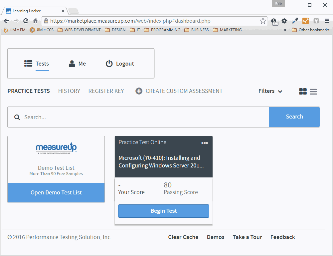
Task: Click the Feedback footer link
Action: point(283,237)
